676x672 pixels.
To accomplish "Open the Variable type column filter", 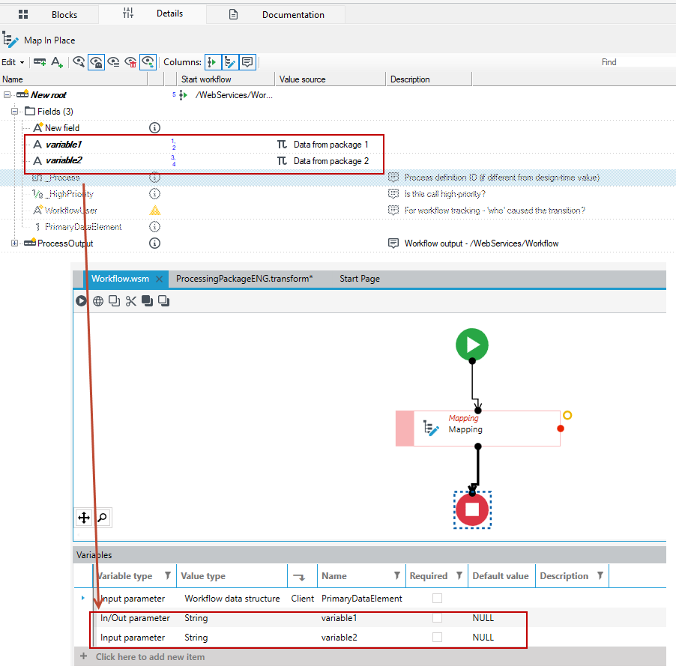I will click(x=168, y=575).
